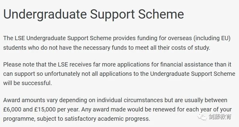This screenshot has width=239, height=127.
Task: Click the words "will be successful."
Action: point(28,83)
